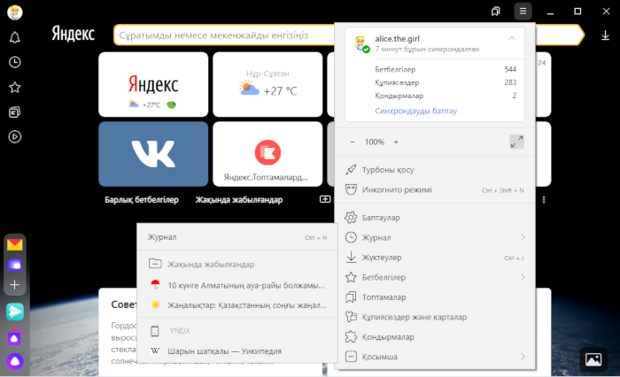620x377 pixels.
Task: Select Турбоны қосу menu item
Action: 435,170
